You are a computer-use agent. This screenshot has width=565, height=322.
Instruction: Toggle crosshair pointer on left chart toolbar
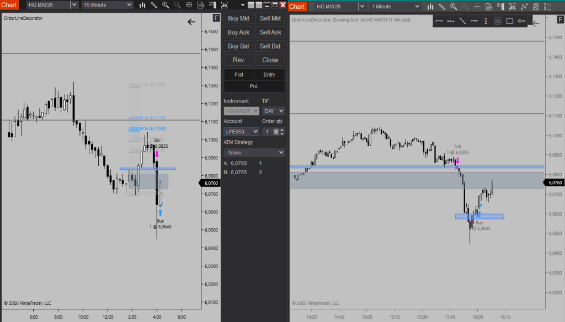coord(189,5)
